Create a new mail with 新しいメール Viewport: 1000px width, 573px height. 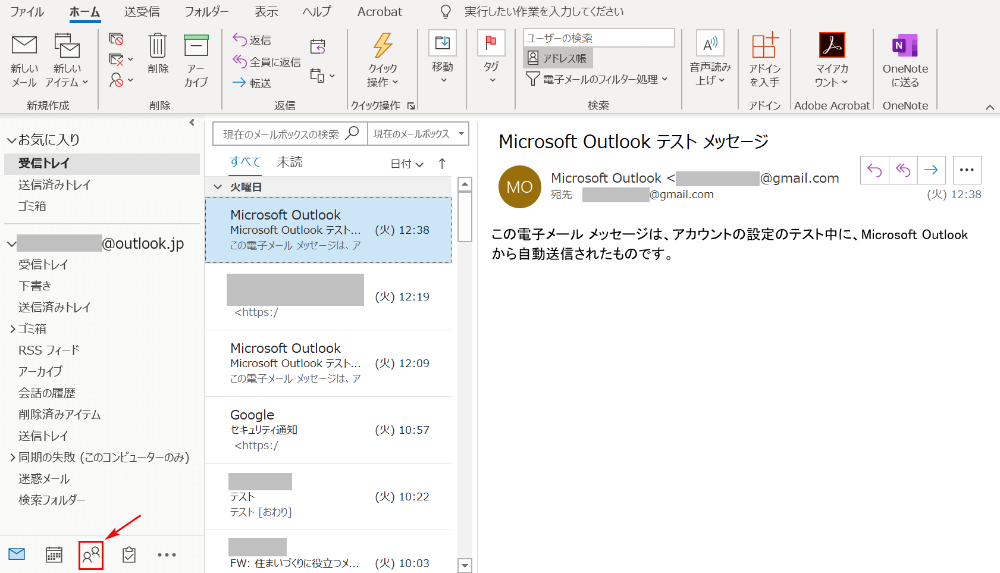pos(24,61)
